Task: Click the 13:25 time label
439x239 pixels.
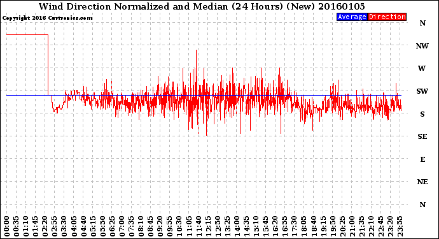Action: (x=227, y=226)
